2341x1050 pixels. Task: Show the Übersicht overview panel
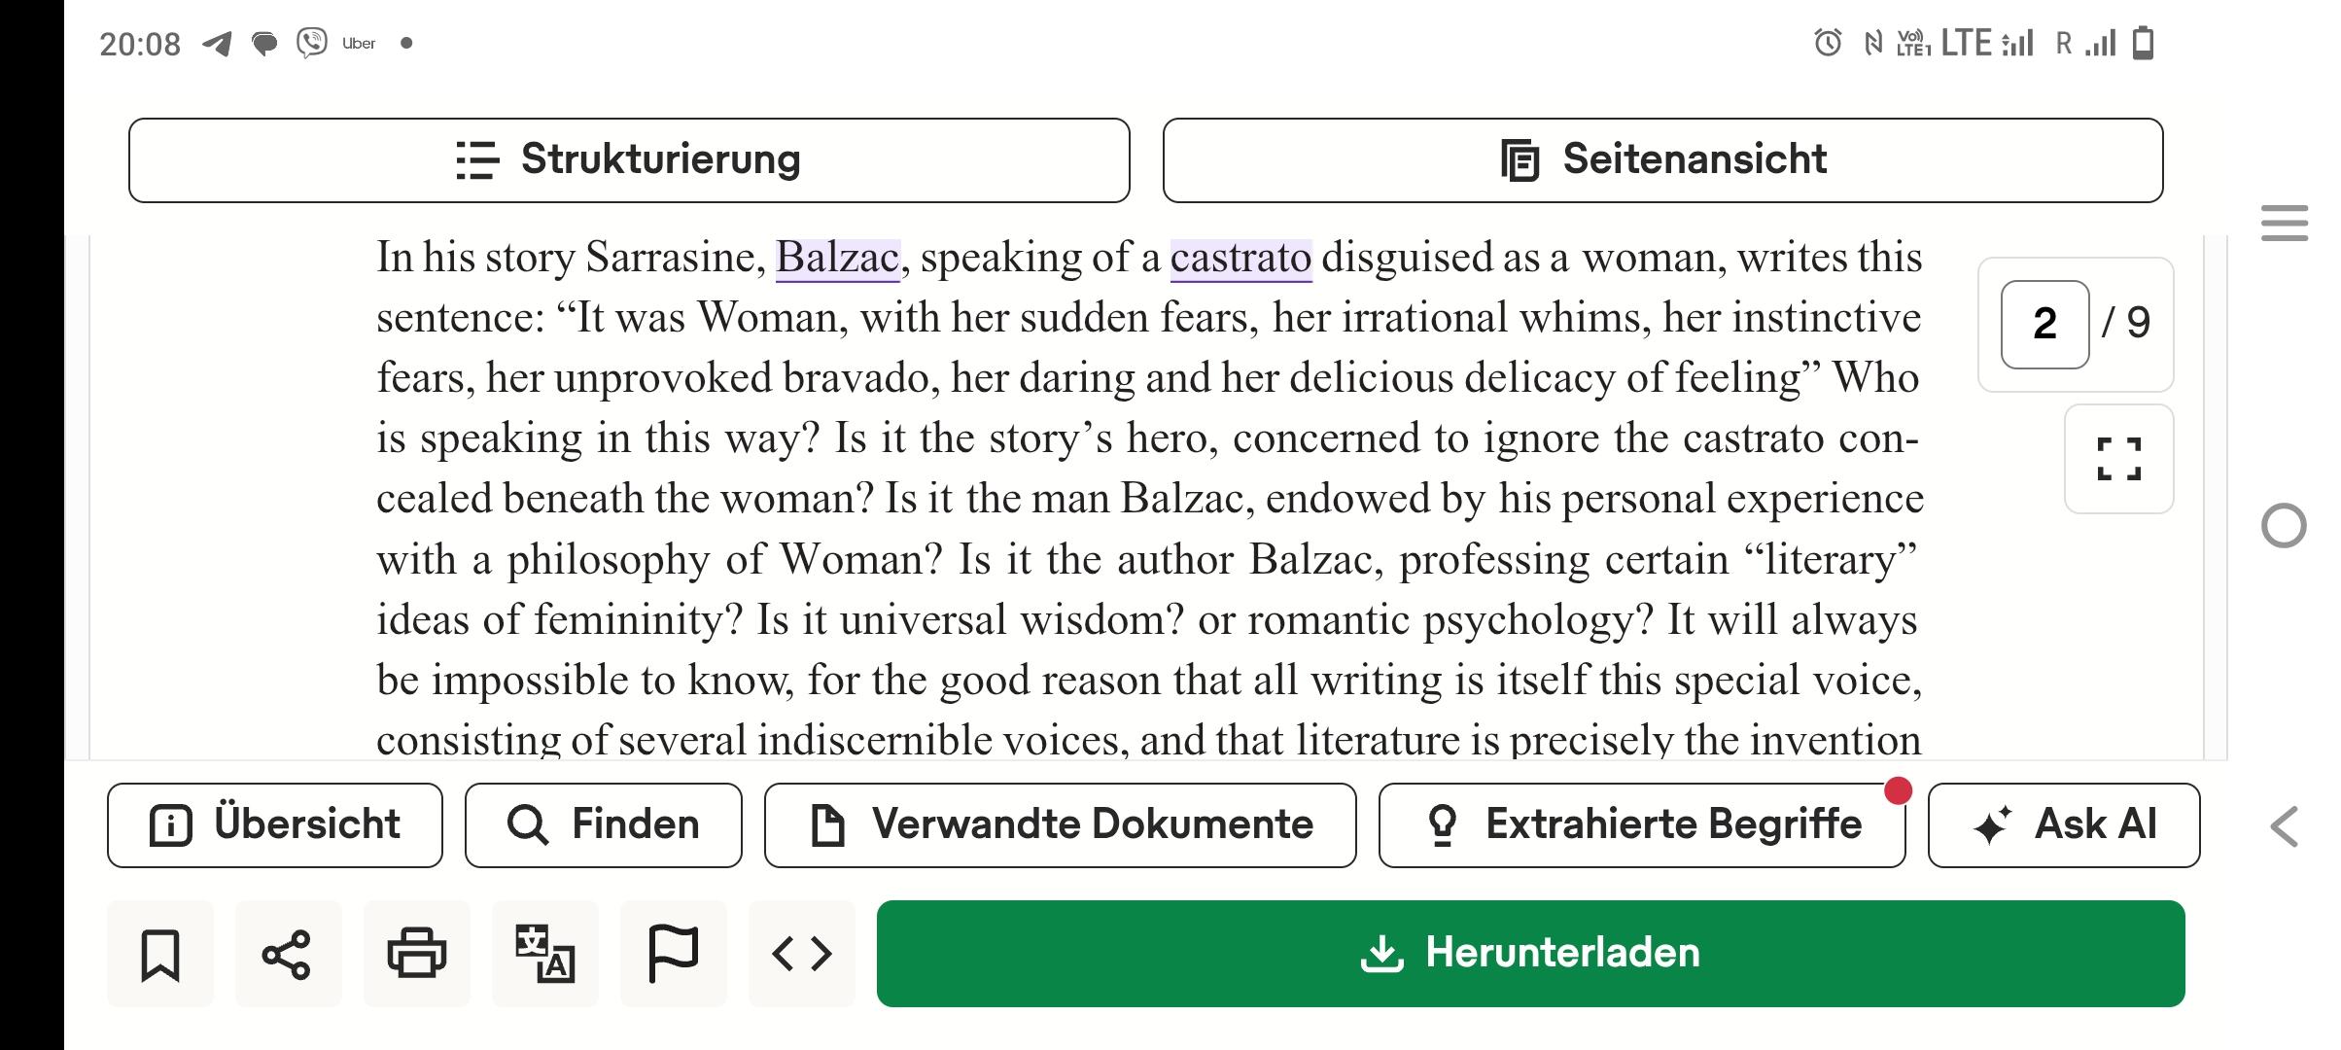pyautogui.click(x=275, y=825)
